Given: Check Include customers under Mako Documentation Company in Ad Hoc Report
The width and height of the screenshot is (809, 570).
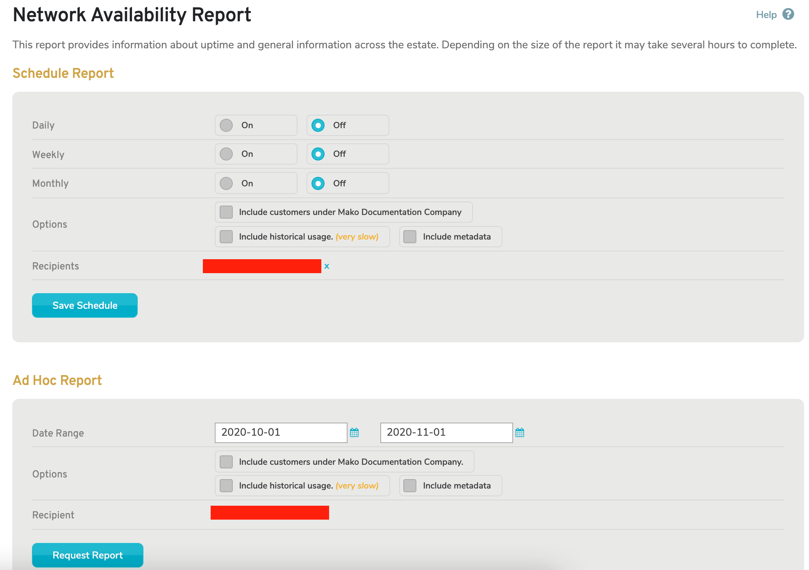Looking at the screenshot, I should 226,461.
